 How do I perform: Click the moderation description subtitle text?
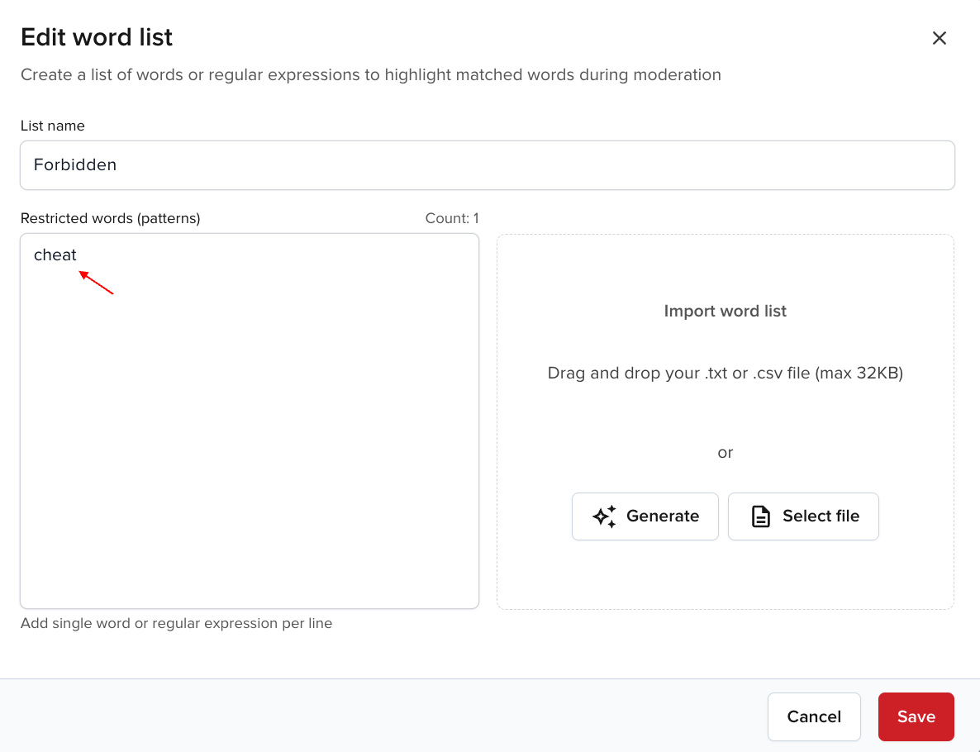coord(370,75)
